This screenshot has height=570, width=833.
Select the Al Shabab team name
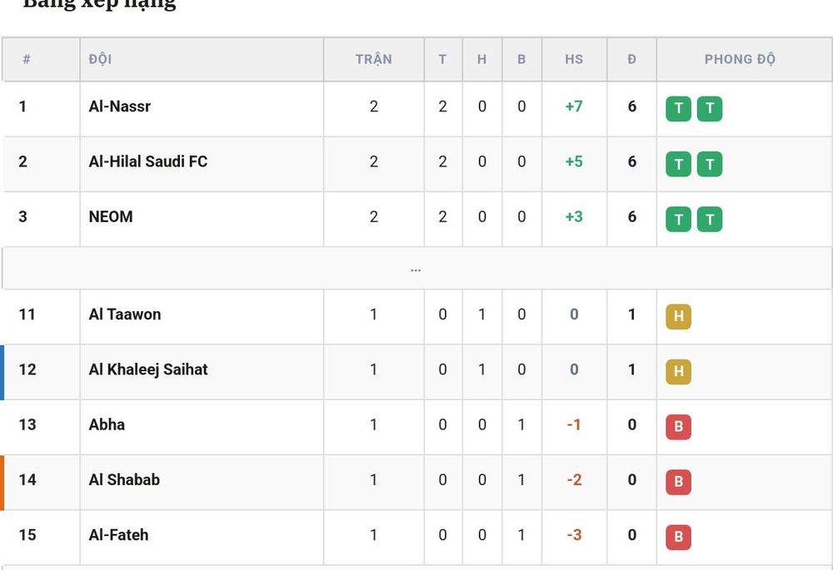tap(124, 480)
